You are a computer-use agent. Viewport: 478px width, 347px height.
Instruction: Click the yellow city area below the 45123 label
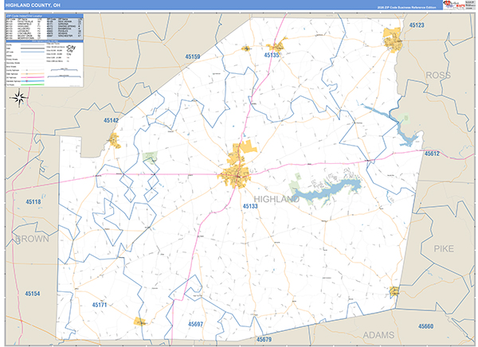point(392,41)
